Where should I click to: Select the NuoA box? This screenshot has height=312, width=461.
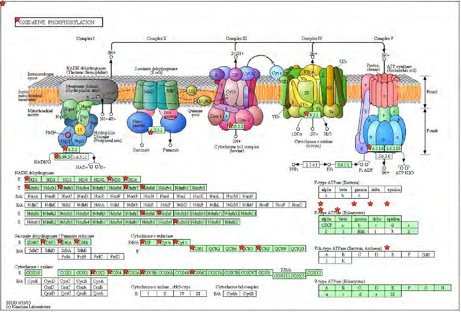[x=33, y=196]
